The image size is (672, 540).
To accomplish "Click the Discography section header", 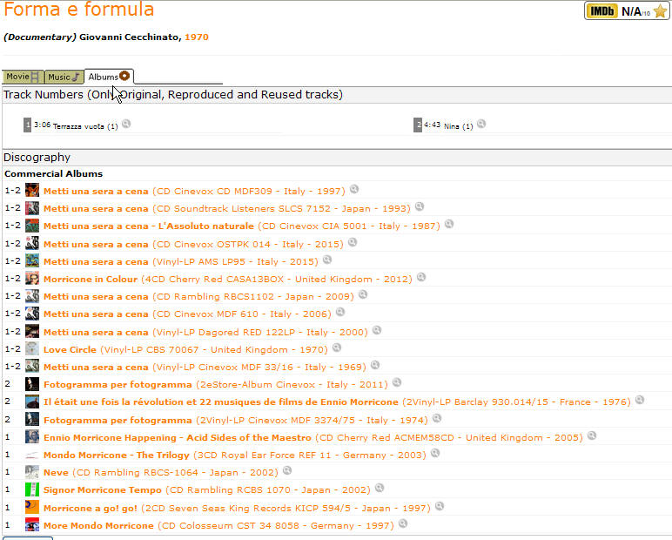I will tap(37, 158).
